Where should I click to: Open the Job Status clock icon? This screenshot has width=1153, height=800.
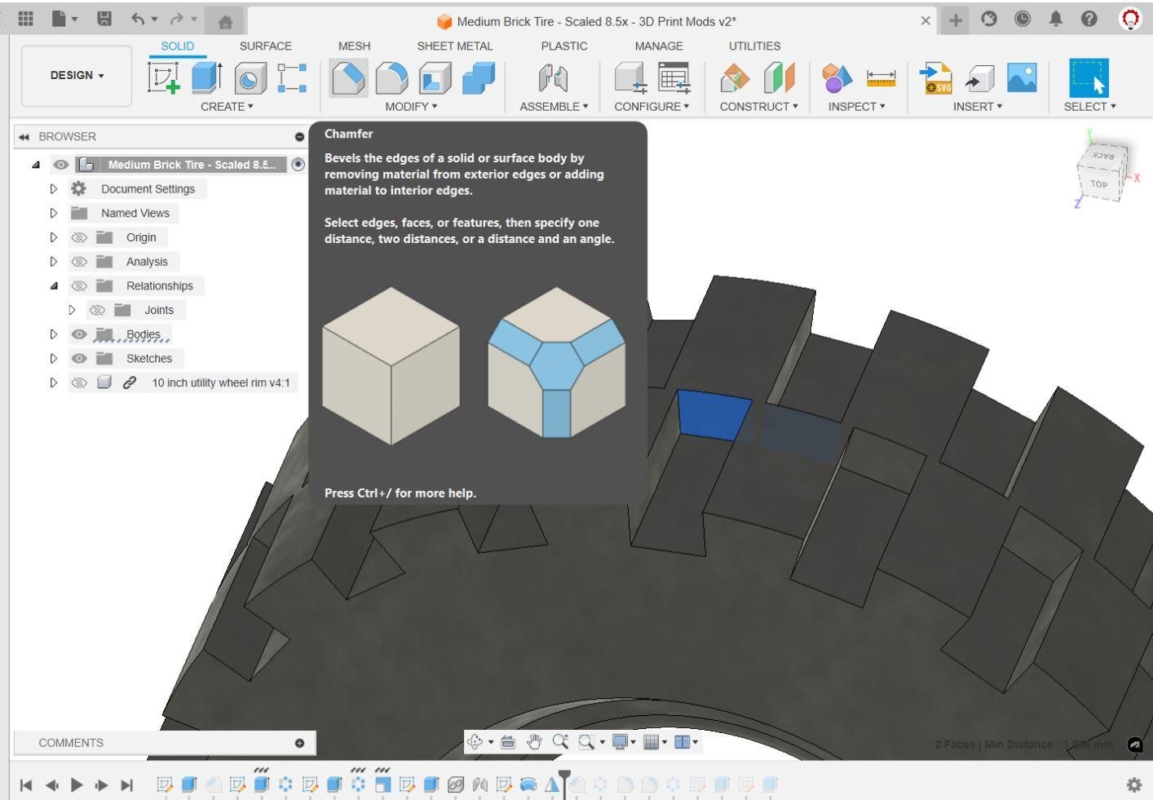[x=1023, y=19]
